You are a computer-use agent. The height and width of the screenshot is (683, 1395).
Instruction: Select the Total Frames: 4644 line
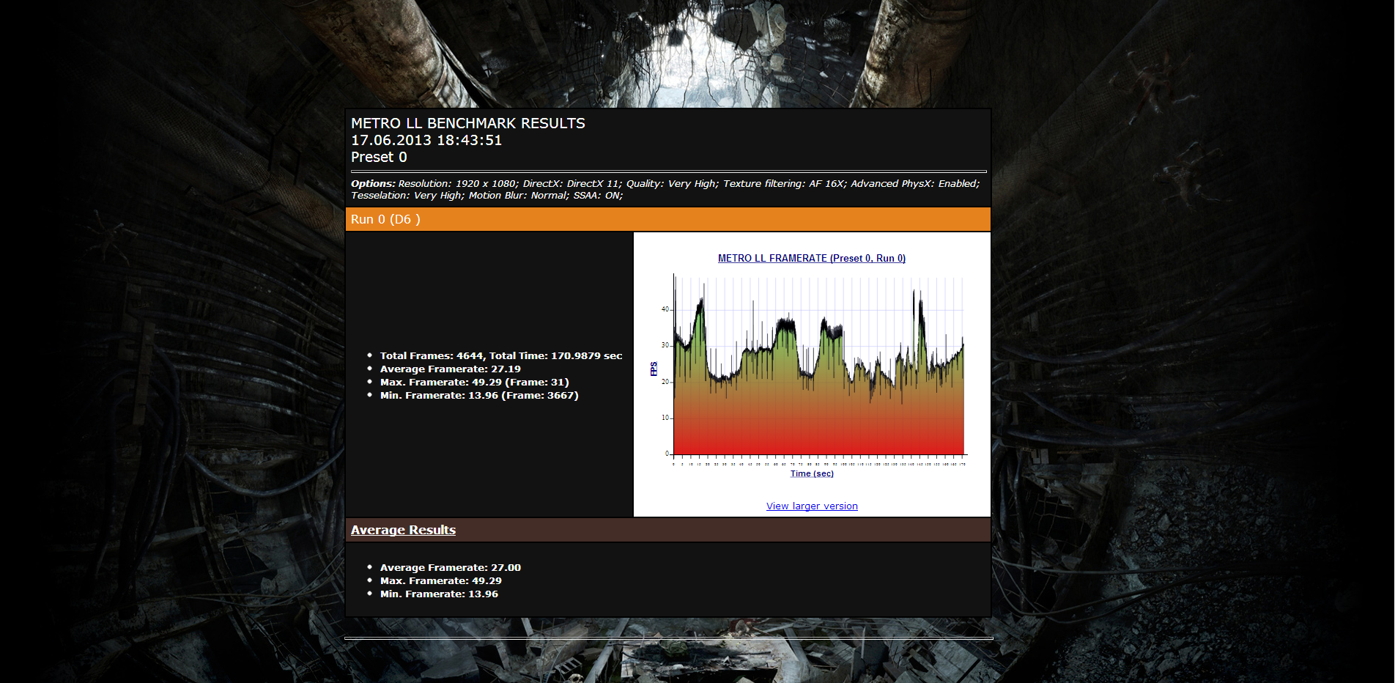click(x=501, y=355)
